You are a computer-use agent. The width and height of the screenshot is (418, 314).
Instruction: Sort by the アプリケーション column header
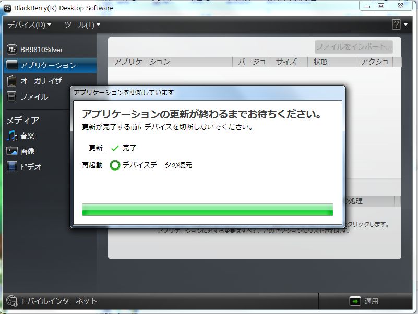[170, 62]
